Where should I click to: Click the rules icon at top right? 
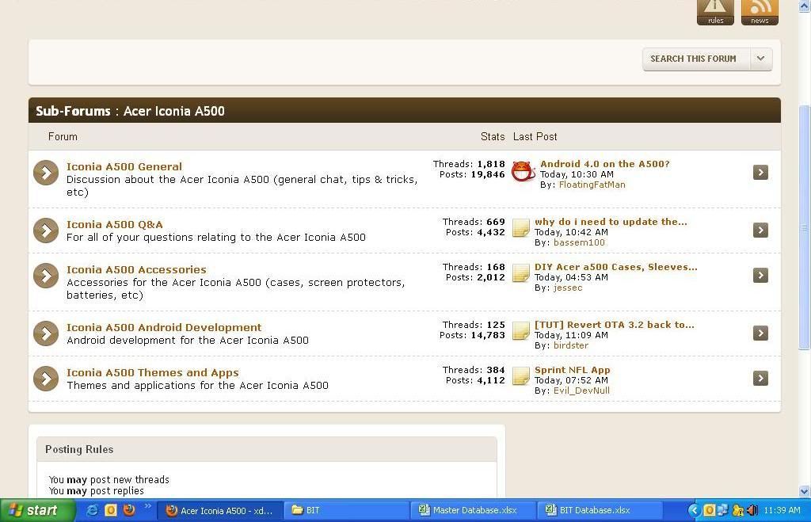pyautogui.click(x=715, y=11)
